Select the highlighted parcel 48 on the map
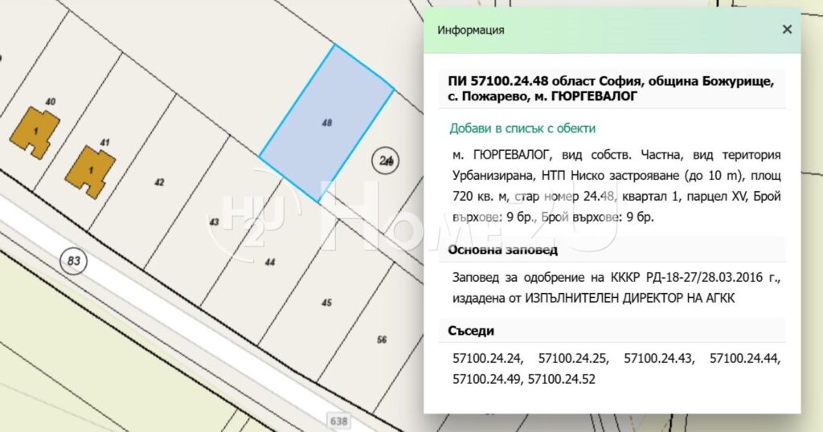Viewport: 823px width, 432px height. (326, 123)
